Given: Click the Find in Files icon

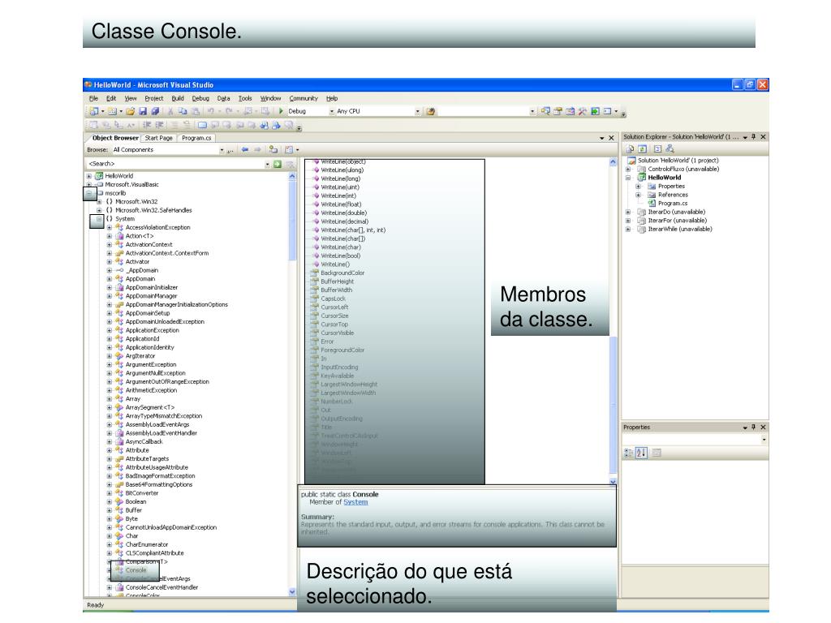Looking at the screenshot, I should (431, 111).
